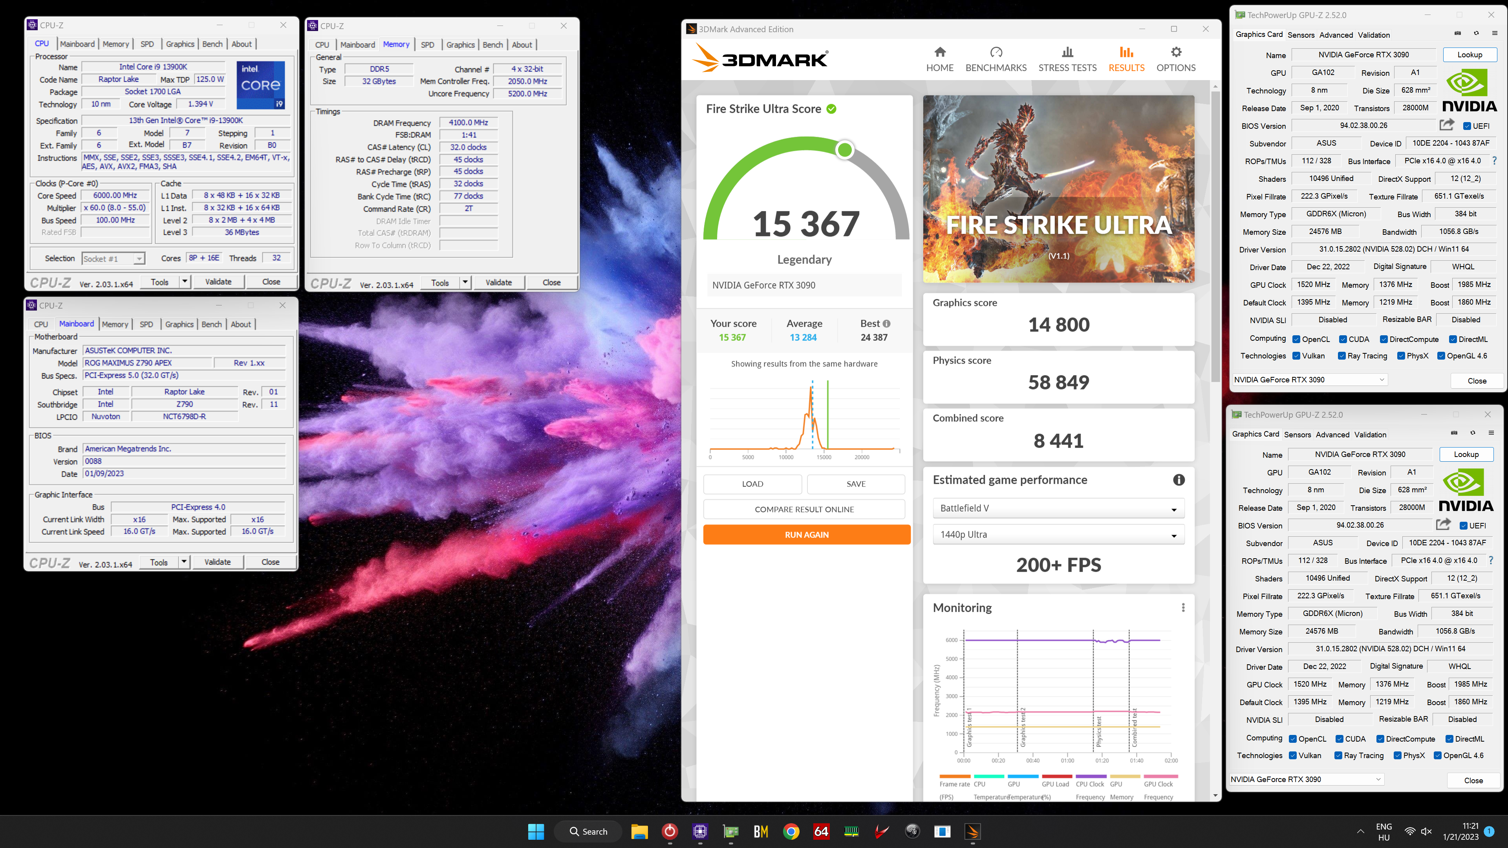Open the Windows Start menu
Viewport: 1508px width, 848px height.
click(x=536, y=831)
